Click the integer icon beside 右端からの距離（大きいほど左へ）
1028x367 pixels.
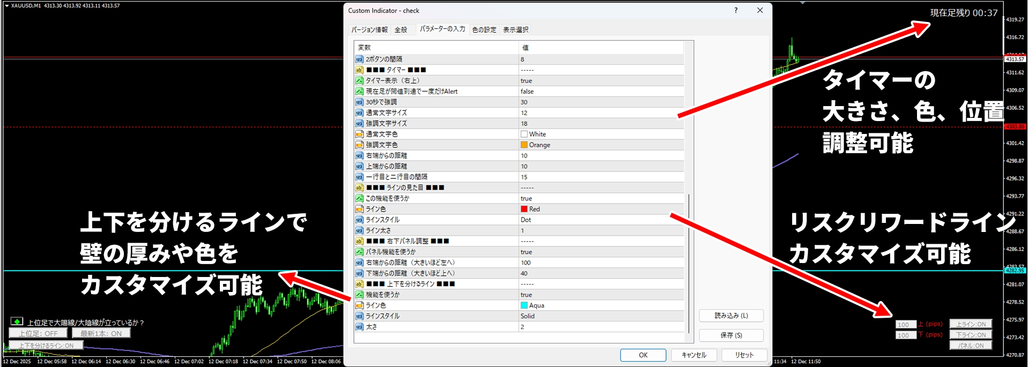click(359, 263)
